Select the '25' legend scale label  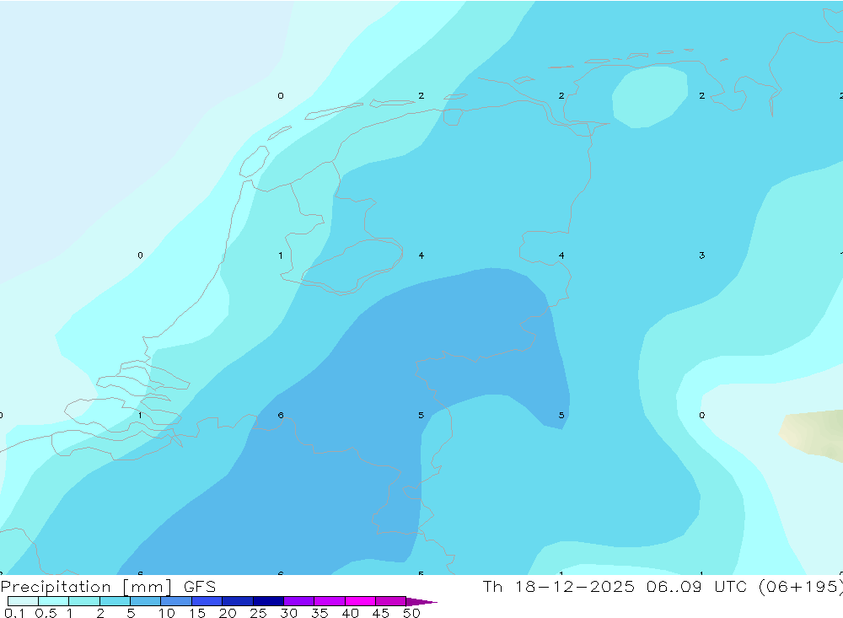tap(258, 613)
